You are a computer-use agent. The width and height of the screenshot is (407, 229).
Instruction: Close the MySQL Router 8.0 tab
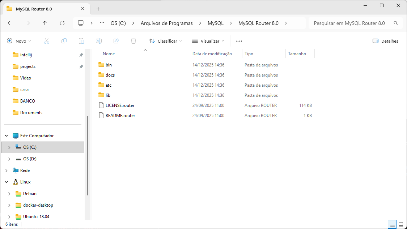click(x=82, y=9)
